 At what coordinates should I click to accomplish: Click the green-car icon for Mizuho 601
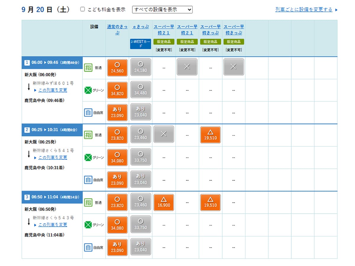point(88,90)
